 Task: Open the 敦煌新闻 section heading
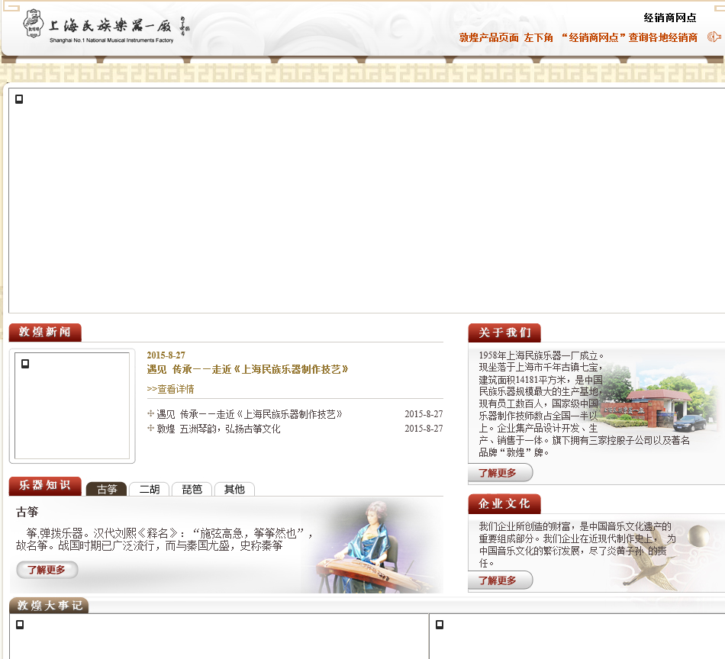[x=45, y=333]
